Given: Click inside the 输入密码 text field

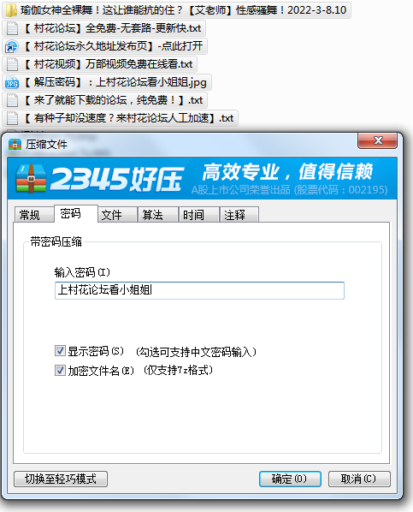Looking at the screenshot, I should pos(199,290).
